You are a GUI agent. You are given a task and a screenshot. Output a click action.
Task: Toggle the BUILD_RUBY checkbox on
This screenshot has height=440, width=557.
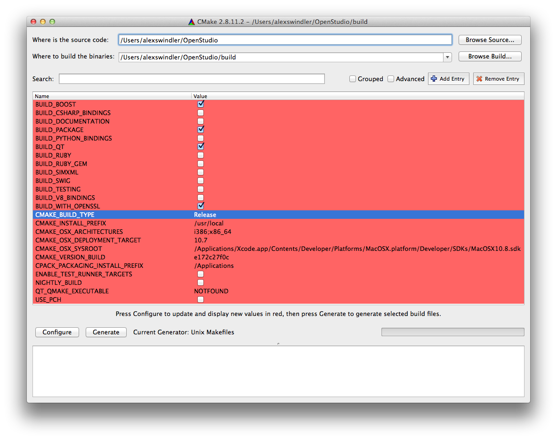pyautogui.click(x=201, y=155)
